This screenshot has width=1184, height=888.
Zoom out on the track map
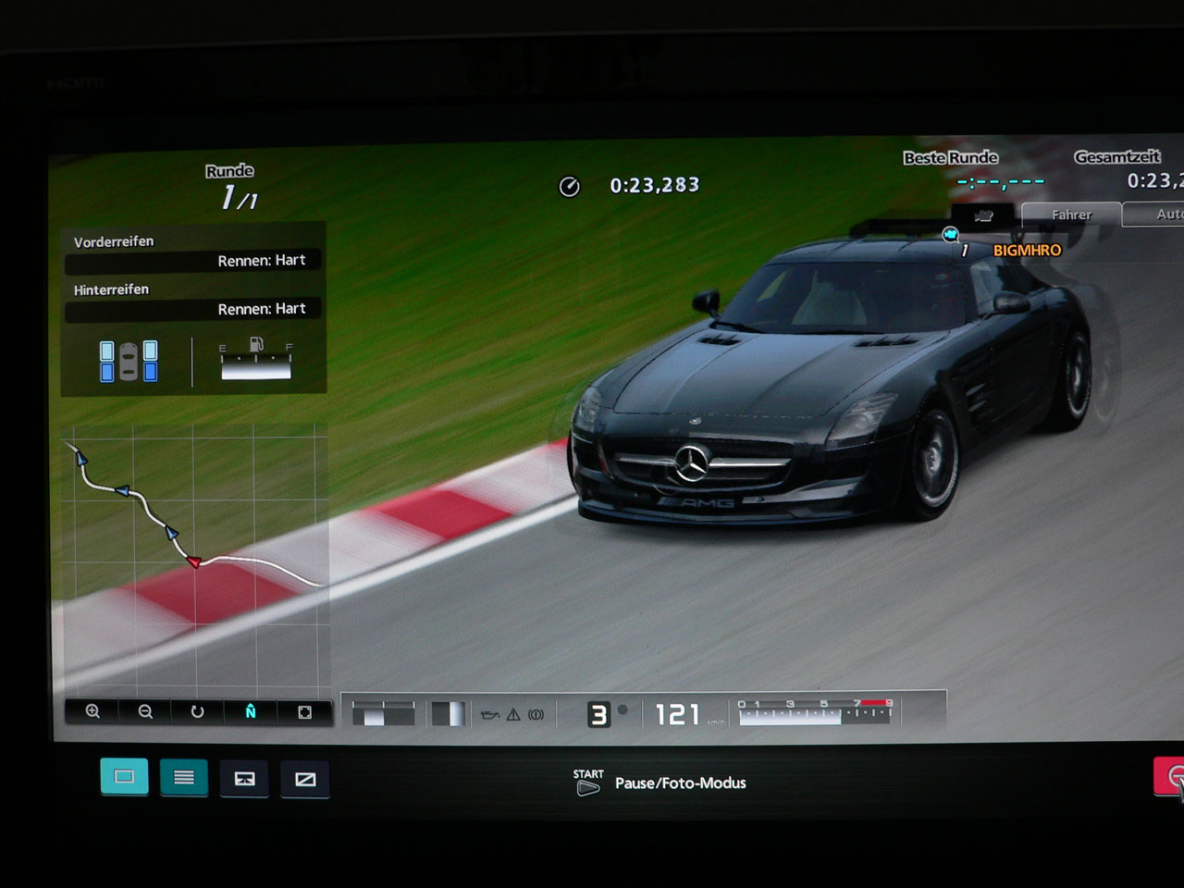tap(145, 711)
